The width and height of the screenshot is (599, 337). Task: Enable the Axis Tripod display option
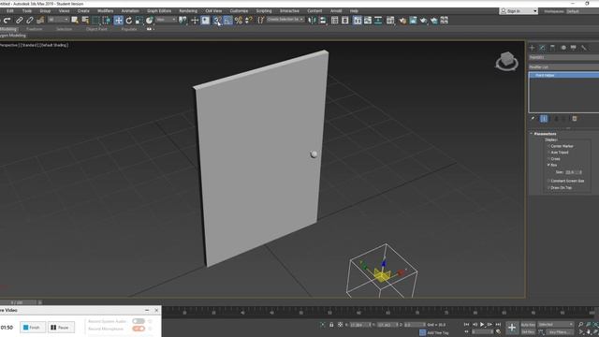558,152
